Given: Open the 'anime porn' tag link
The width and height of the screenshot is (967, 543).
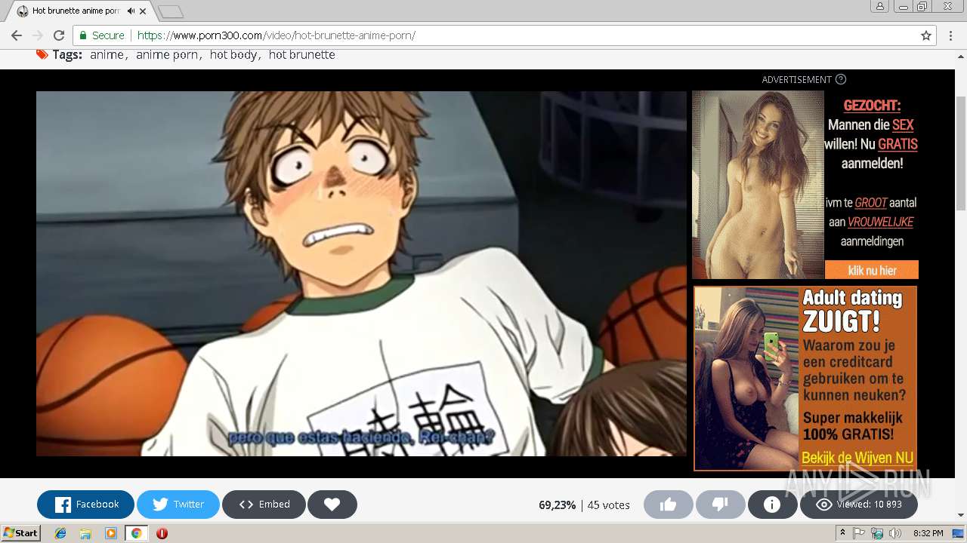Looking at the screenshot, I should coord(167,54).
